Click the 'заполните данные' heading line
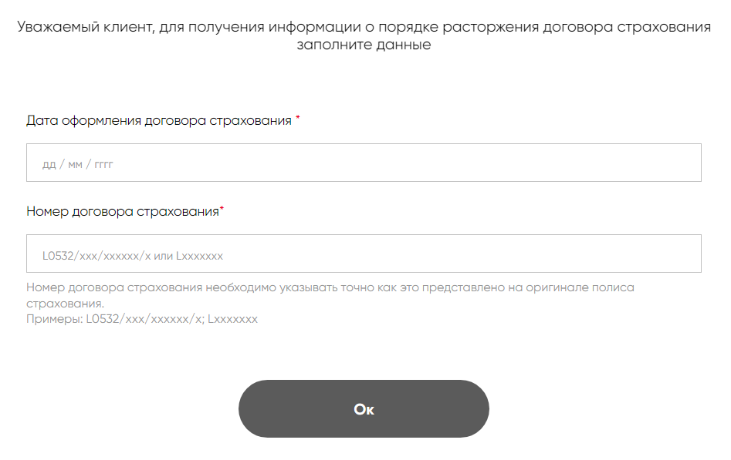The height and width of the screenshot is (460, 731). pos(364,45)
